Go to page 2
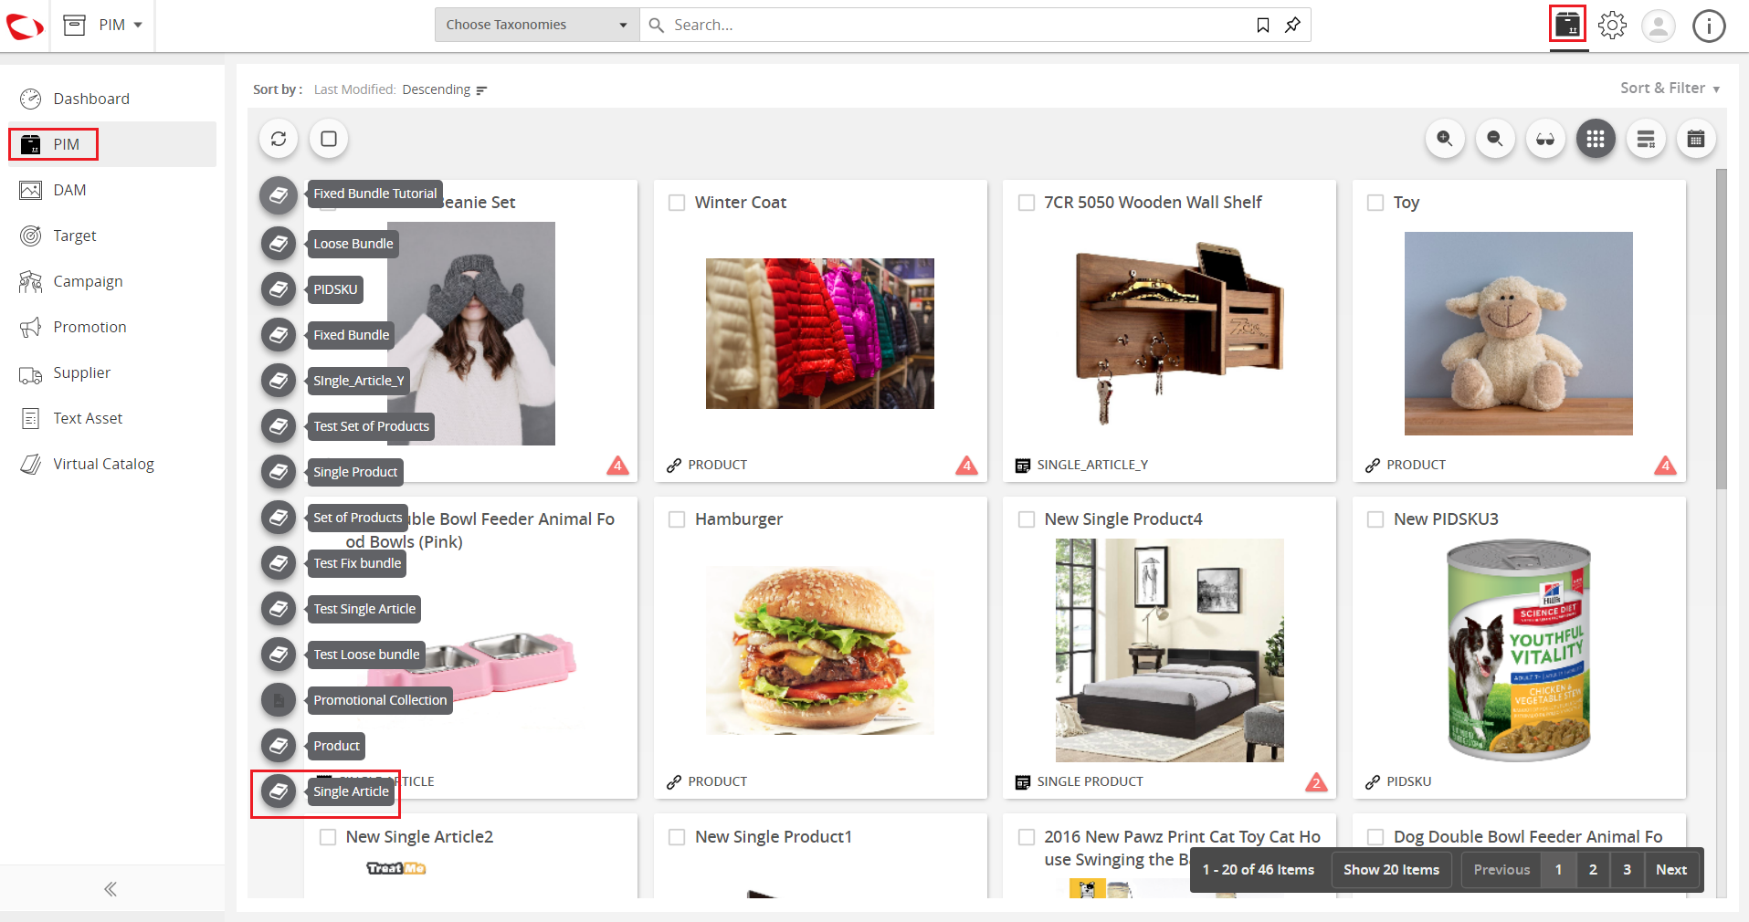The height and width of the screenshot is (922, 1749). point(1593,870)
